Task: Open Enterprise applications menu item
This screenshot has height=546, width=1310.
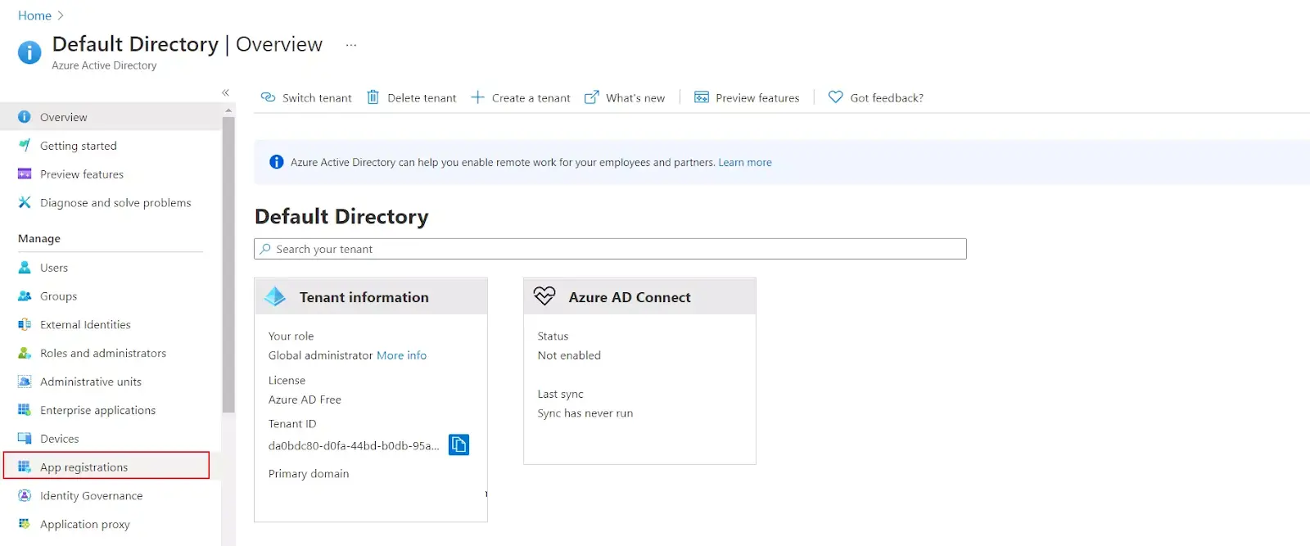Action: pos(111,410)
